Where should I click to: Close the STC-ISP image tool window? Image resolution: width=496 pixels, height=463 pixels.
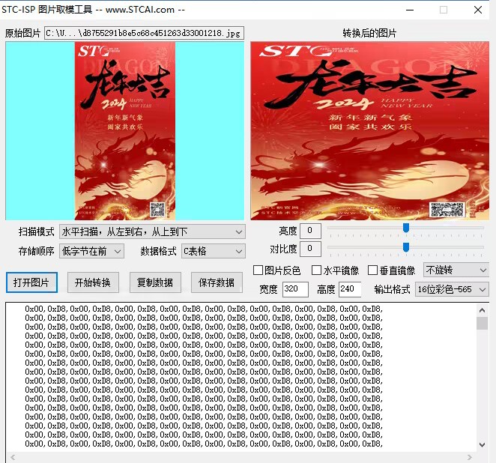(478, 10)
